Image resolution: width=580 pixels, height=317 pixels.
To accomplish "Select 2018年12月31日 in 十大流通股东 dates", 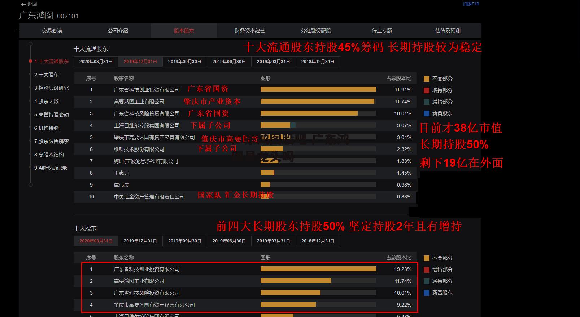I will pyautogui.click(x=318, y=62).
